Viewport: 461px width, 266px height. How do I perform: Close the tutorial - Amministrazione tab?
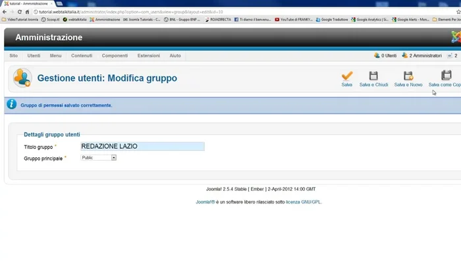click(51, 3)
